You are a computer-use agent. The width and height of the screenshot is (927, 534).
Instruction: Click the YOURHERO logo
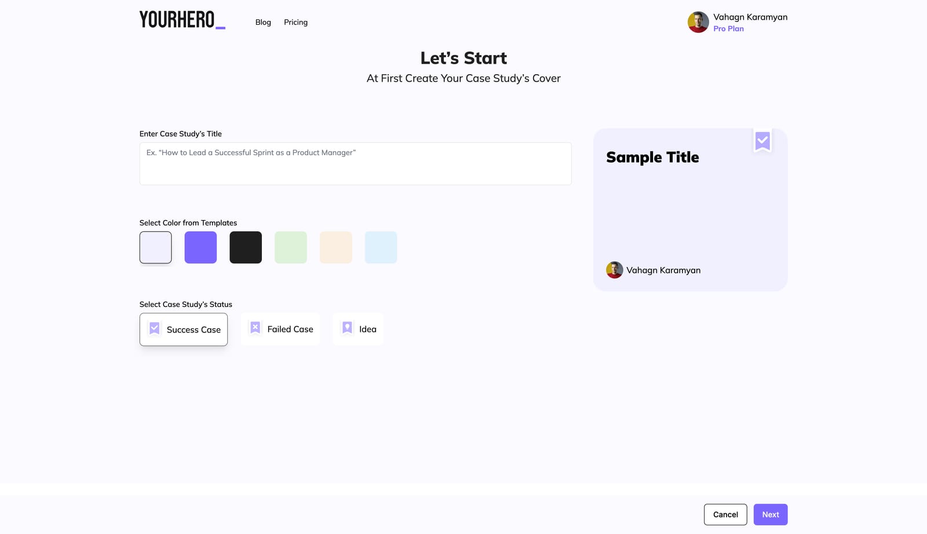click(183, 20)
